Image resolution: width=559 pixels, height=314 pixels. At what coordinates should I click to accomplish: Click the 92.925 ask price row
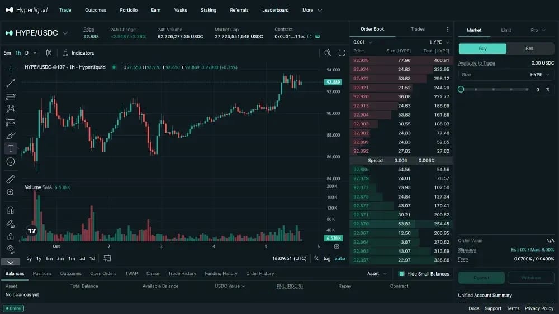pyautogui.click(x=401, y=60)
